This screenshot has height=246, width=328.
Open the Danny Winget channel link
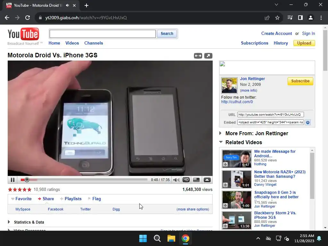(x=265, y=185)
